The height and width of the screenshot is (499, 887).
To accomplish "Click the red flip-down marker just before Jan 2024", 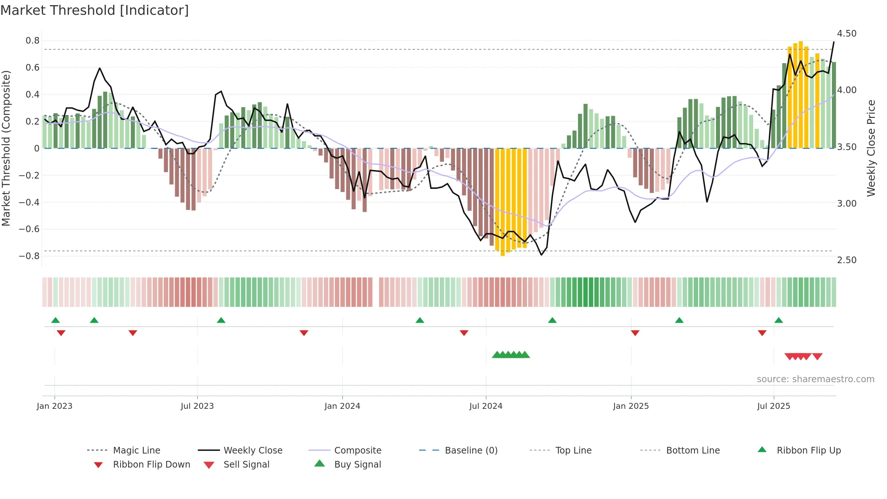I will point(304,333).
